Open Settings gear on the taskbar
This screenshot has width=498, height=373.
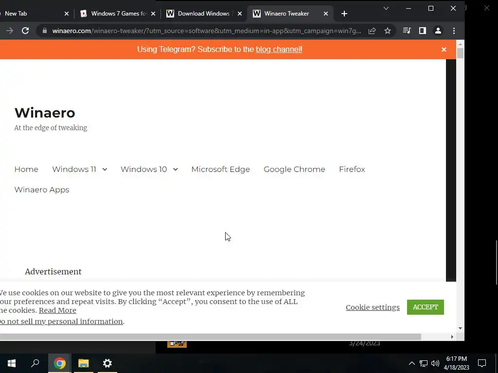[x=107, y=363]
